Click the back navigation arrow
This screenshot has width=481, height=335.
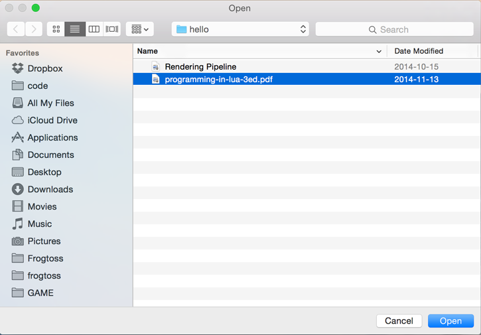tap(16, 29)
